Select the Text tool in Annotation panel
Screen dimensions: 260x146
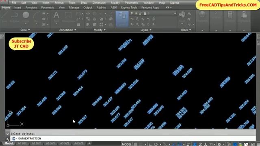(56, 17)
